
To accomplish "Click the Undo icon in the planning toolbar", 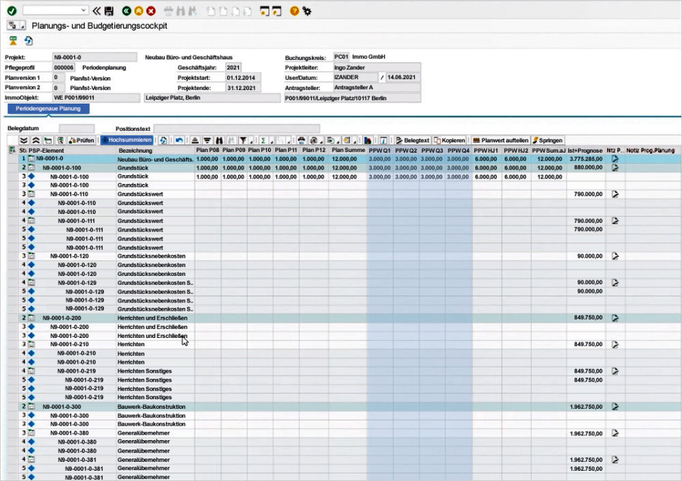I will (180, 140).
